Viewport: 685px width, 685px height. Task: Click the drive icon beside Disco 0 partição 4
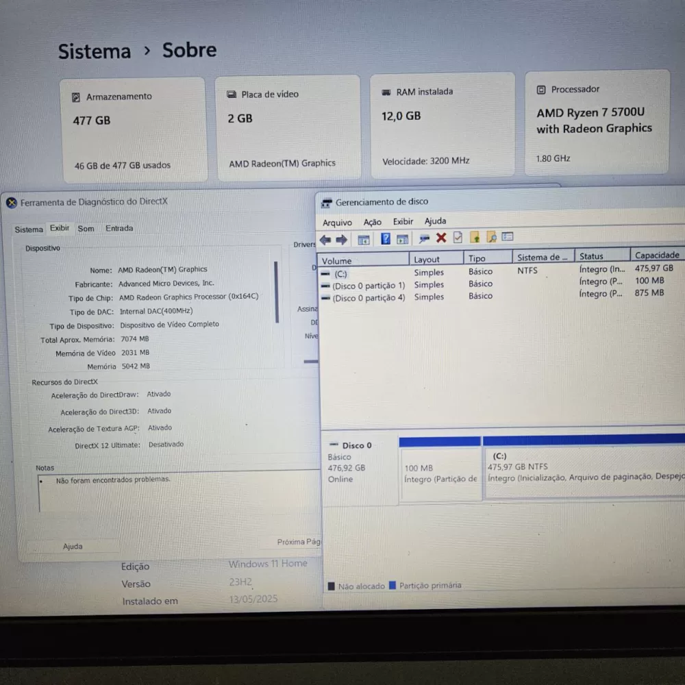pos(325,299)
